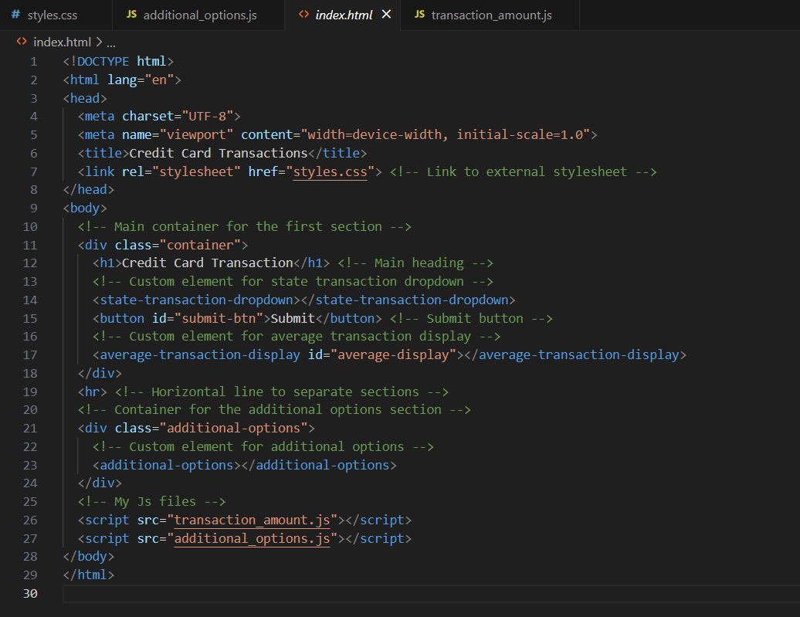Viewport: 800px width, 617px height.
Task: Click the rel="stylesheet" attribute
Action: coord(181,172)
